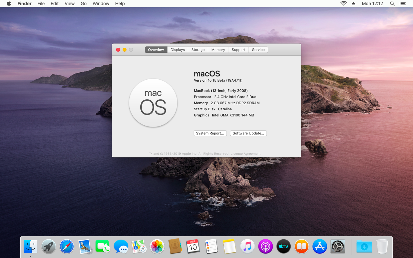
Task: Click the Version 10.15 Beta text
Action: click(218, 80)
